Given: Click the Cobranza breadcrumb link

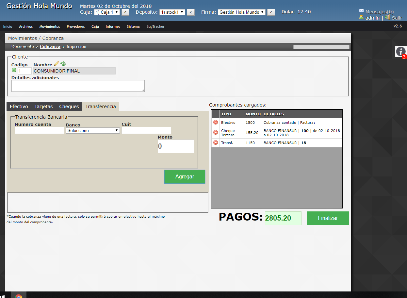Looking at the screenshot, I should click(50, 46).
